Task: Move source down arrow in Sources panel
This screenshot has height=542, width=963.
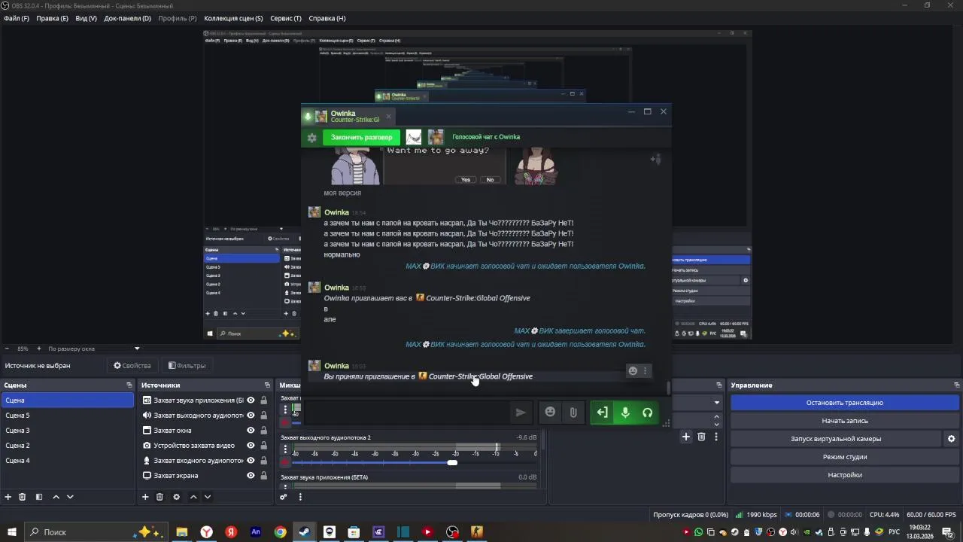Action: 208,497
